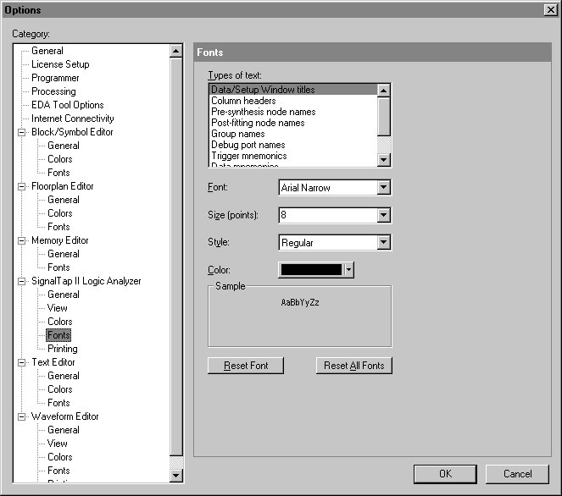The image size is (562, 496).
Task: Confirm the dialog with OK
Action: click(445, 474)
